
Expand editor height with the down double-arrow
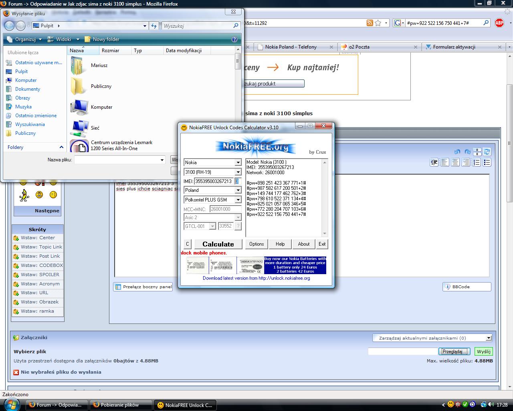coord(477,154)
